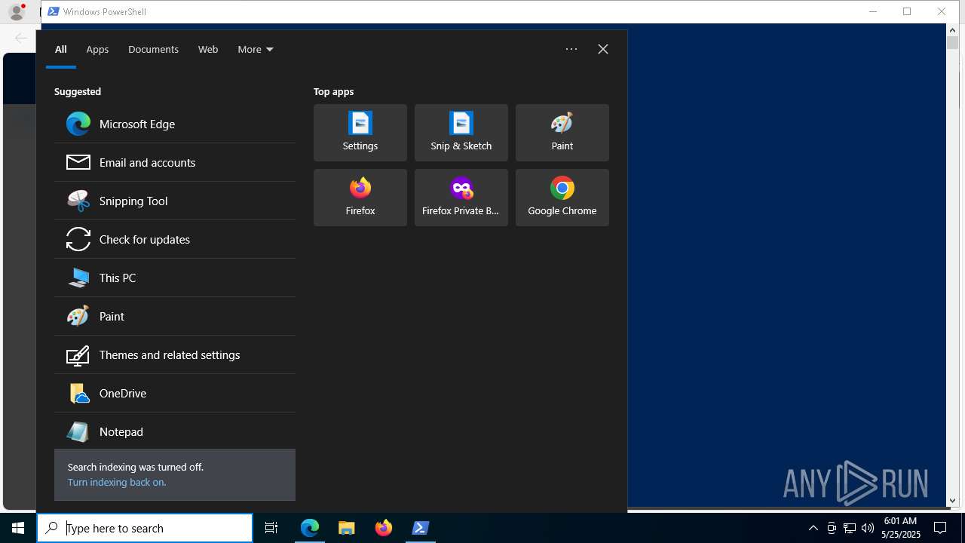Open Themes and related settings

(x=175, y=354)
